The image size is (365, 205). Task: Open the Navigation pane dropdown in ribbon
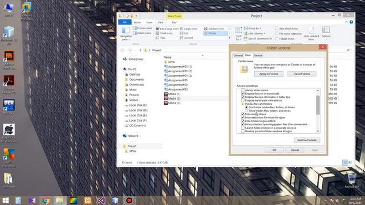125,34
